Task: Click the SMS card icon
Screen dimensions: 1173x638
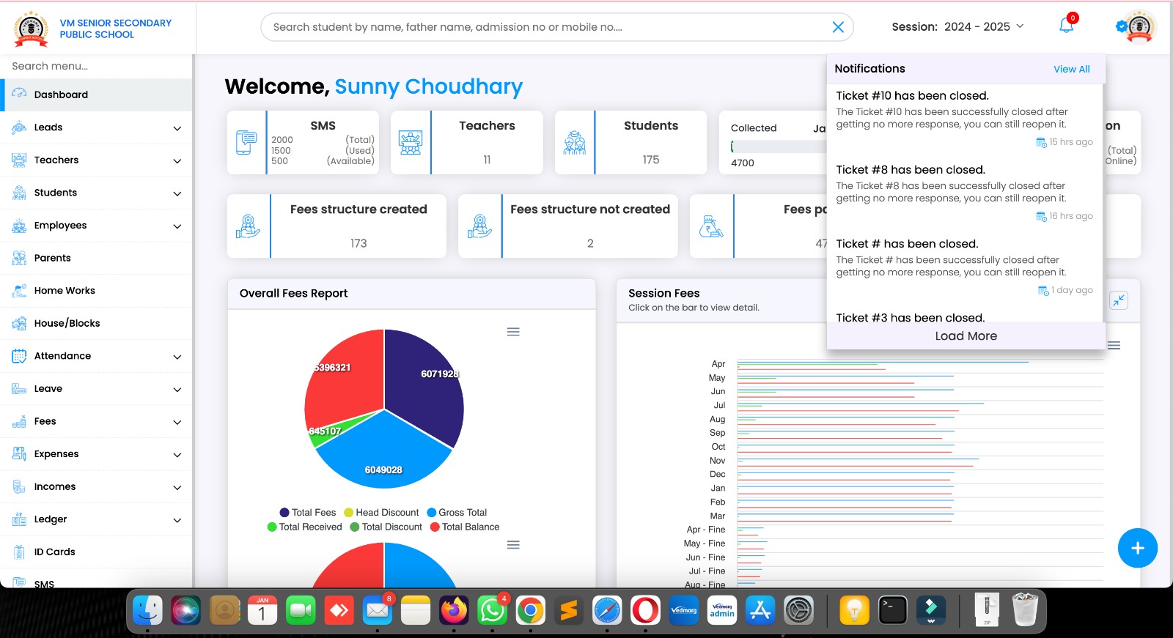Action: click(246, 142)
